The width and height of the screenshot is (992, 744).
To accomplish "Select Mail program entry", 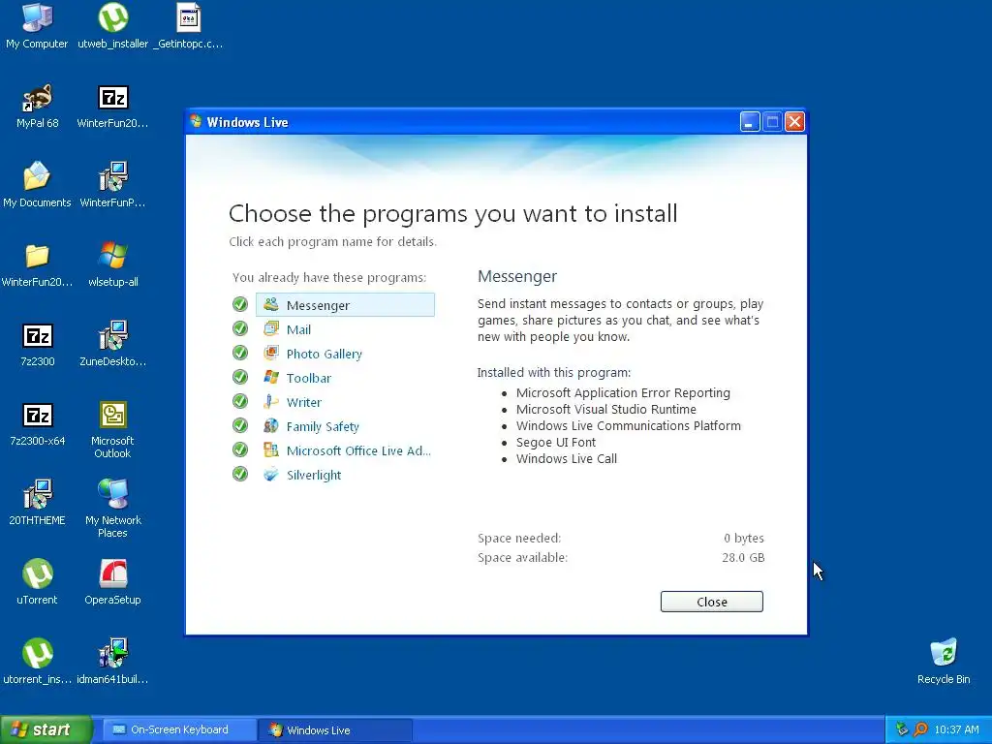I will (x=298, y=329).
